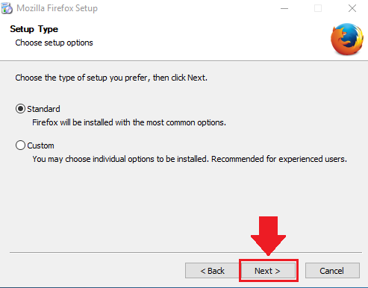Screen dimensions: 368x288
Task: Select the Custom radio button circle
Action: (20, 145)
